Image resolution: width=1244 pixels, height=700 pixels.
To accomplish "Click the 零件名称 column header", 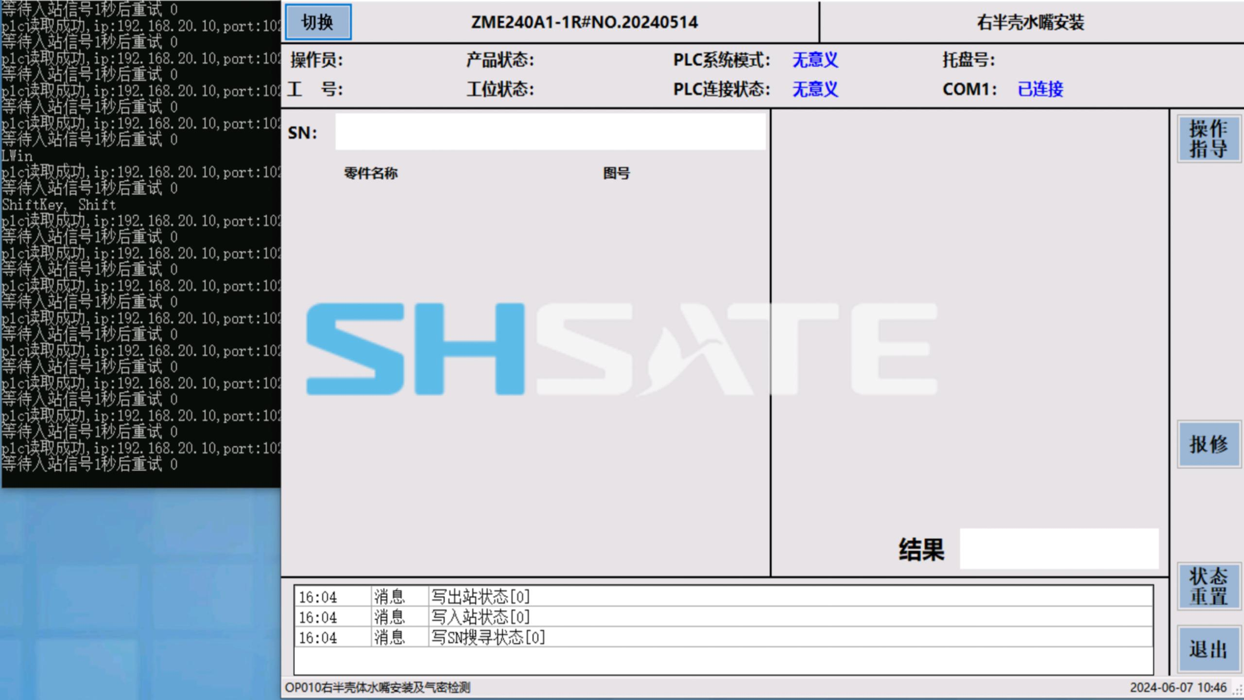I will click(371, 173).
